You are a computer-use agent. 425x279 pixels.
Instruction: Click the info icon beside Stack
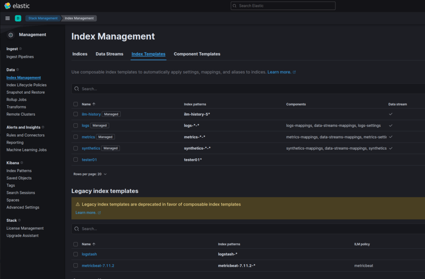(x=19, y=220)
